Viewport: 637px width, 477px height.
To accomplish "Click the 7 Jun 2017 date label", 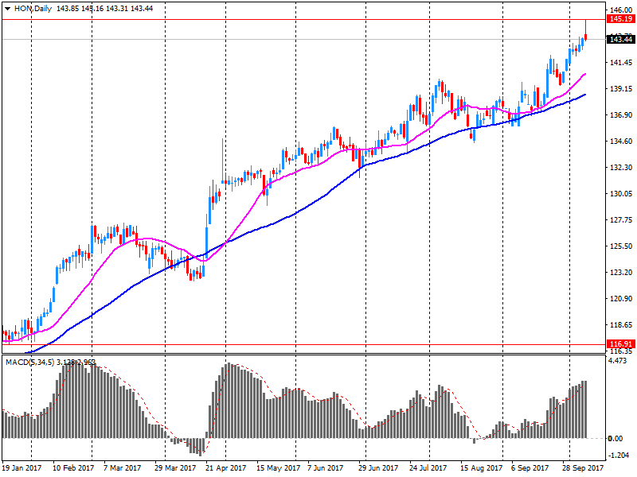I will point(325,467).
